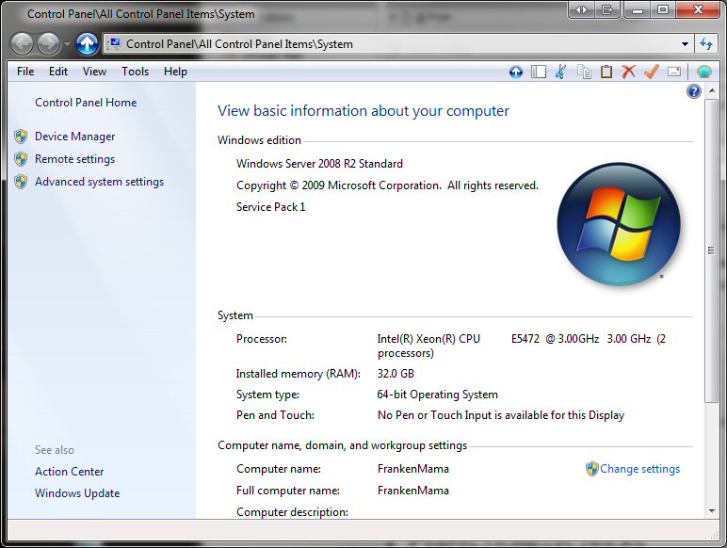Image resolution: width=727 pixels, height=548 pixels.
Task: Open Advanced system settings
Action: [x=99, y=182]
